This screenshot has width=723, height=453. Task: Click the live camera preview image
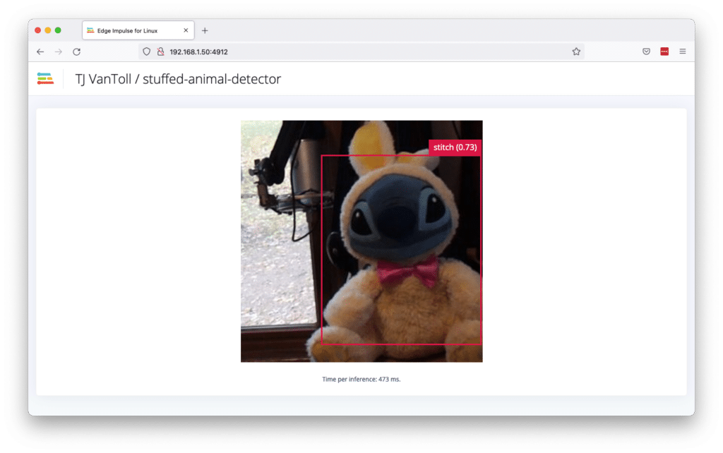[x=282, y=240]
